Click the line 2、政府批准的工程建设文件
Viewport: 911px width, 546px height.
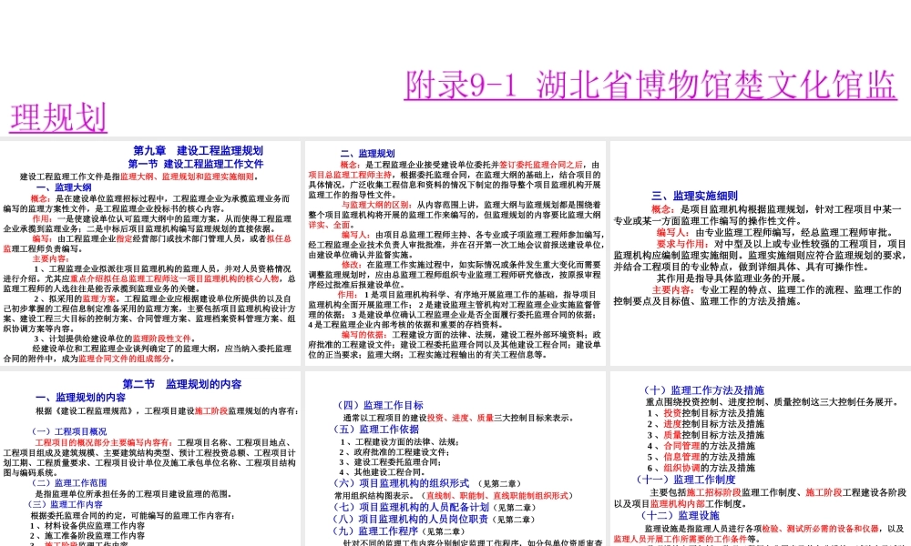(394, 452)
